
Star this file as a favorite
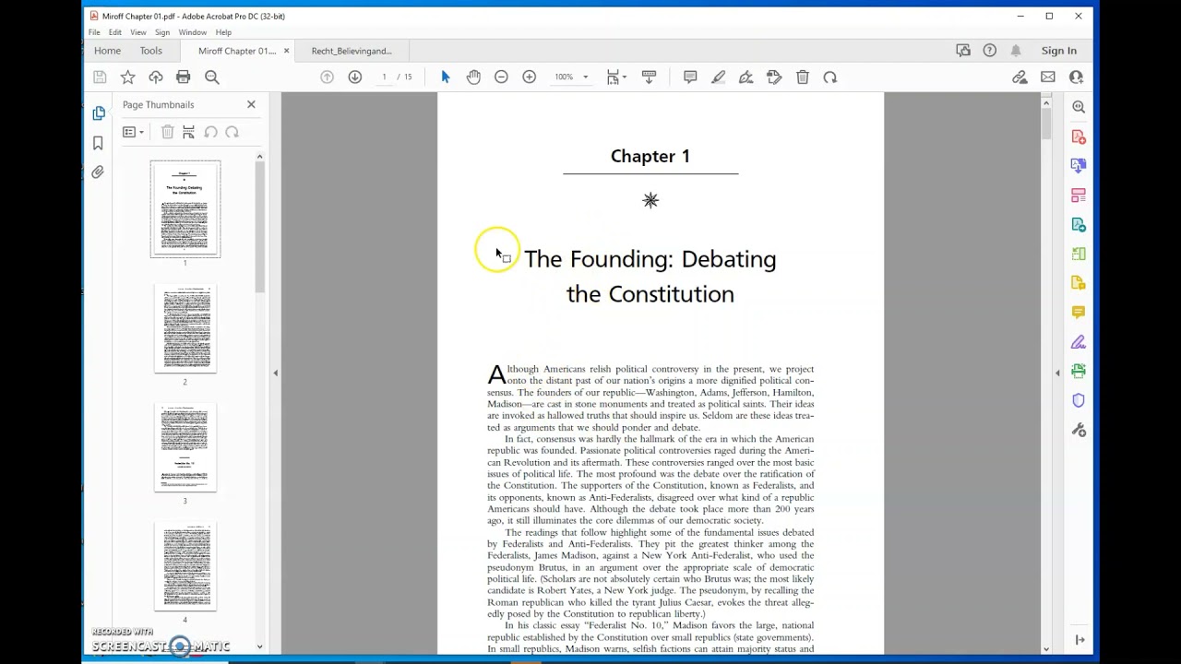(127, 77)
